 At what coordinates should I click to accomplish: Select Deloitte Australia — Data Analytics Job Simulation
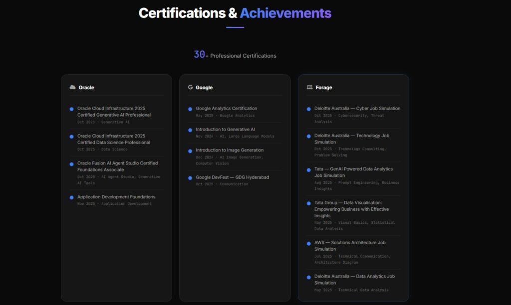(353, 283)
